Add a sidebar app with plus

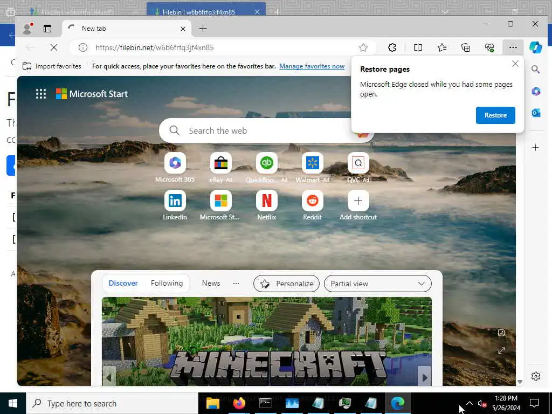[535, 148]
